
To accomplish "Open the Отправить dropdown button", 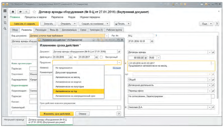I will click(x=67, y=24).
